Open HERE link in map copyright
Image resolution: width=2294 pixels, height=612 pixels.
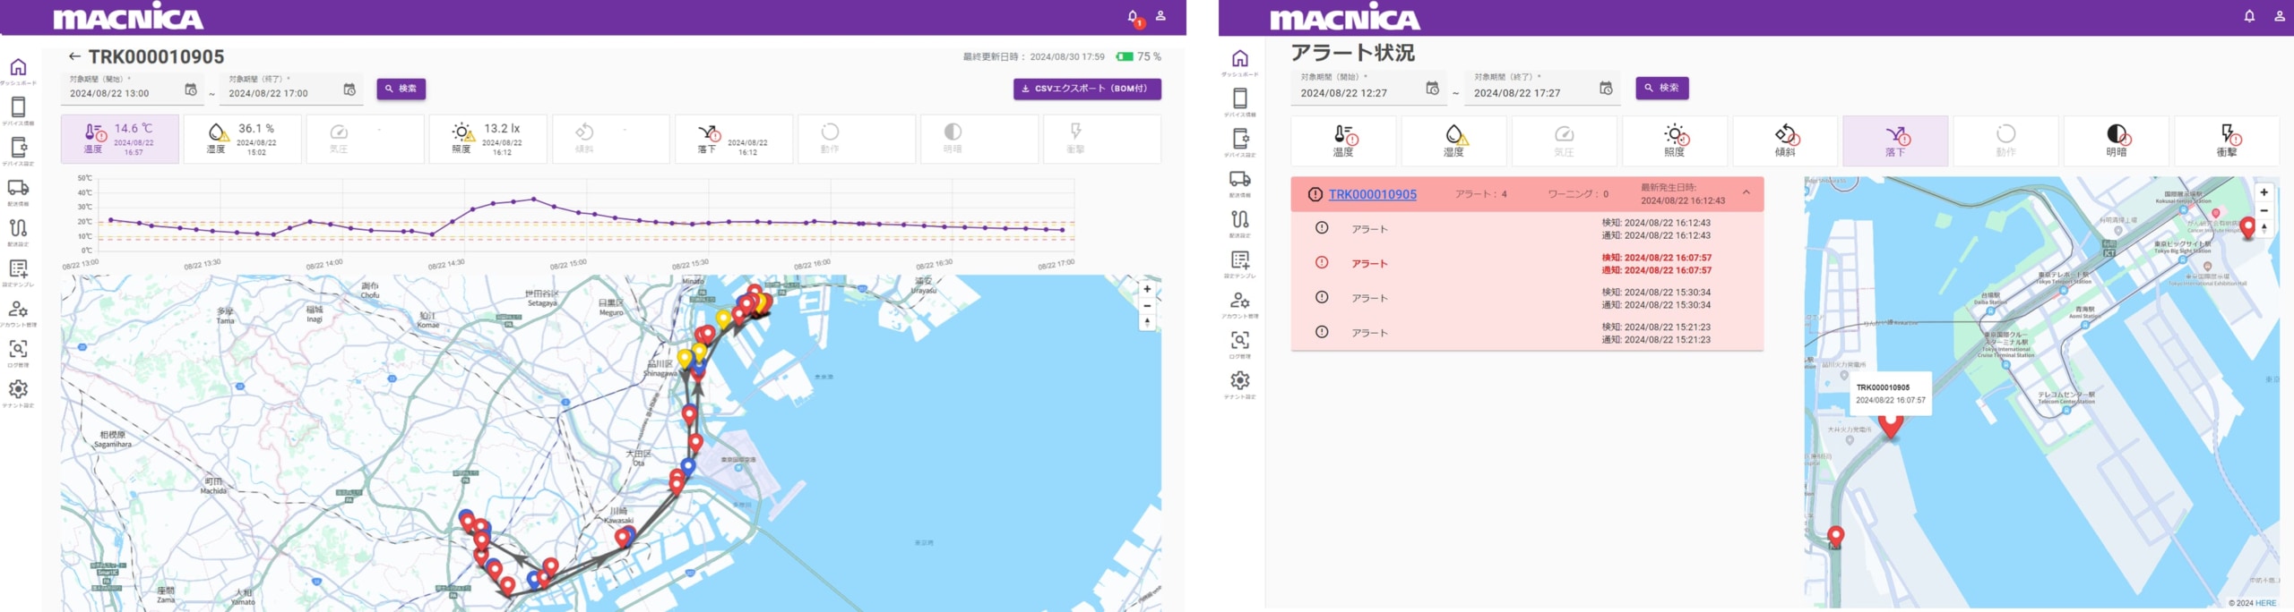tap(2265, 603)
